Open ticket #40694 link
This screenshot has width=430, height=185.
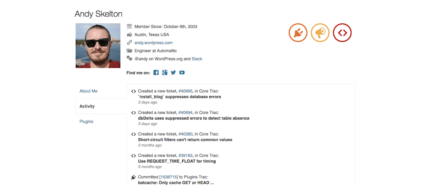[186, 113]
